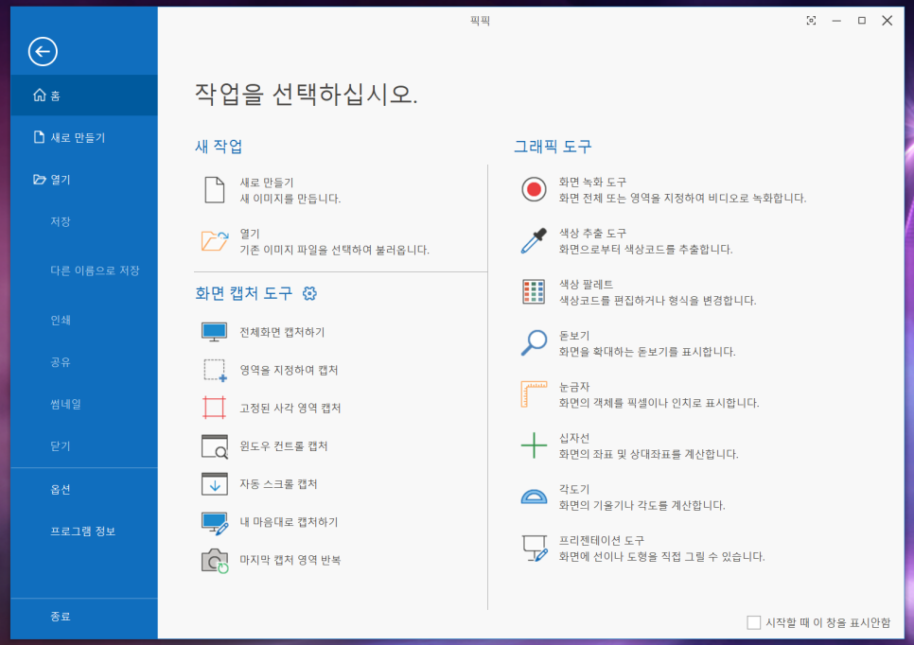Viewport: 914px width, 645px height.
Task: Click the color grid icon for 색상 팔레트
Action: point(534,292)
